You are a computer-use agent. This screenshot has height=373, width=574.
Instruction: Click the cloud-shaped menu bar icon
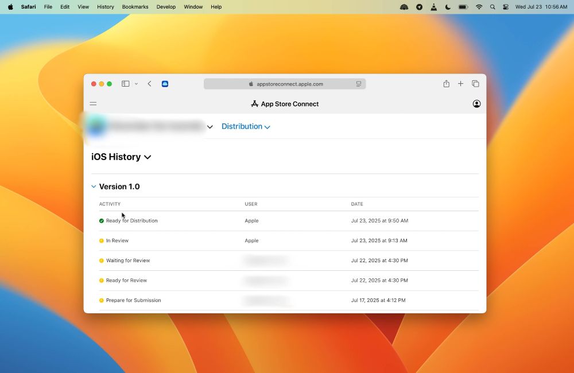coord(404,6)
